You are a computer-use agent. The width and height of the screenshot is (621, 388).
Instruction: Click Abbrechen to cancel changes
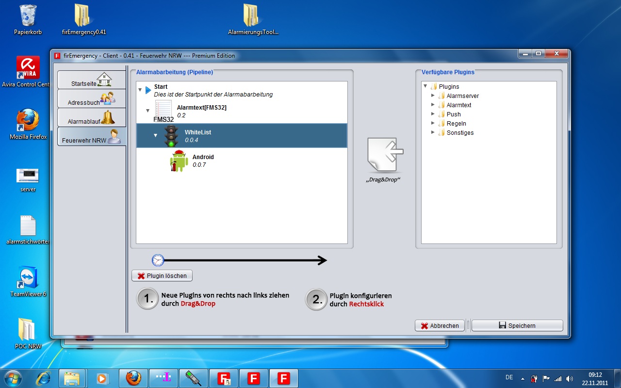[440, 326]
